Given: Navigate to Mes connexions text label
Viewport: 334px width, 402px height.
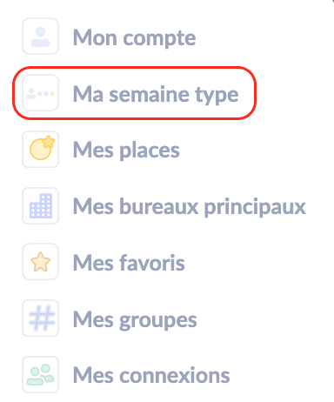Looking at the screenshot, I should [x=151, y=375].
